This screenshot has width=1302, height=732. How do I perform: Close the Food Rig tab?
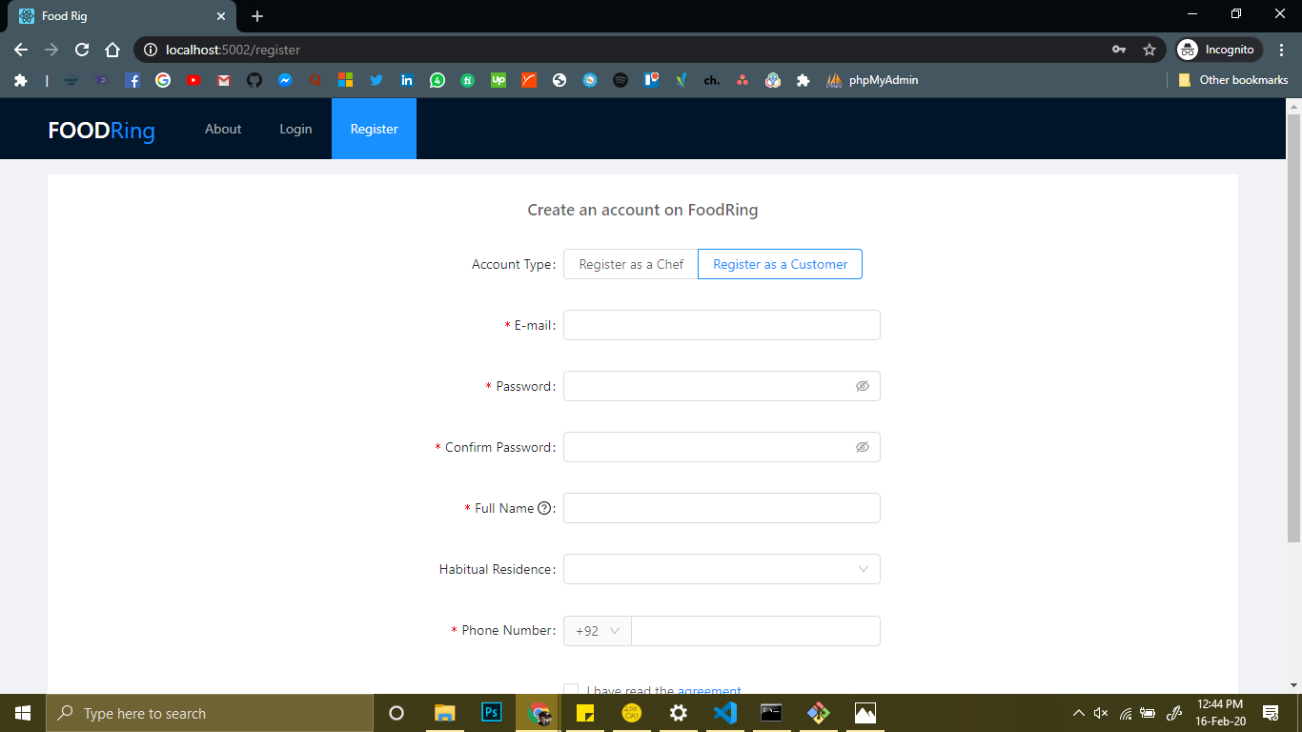tap(221, 16)
